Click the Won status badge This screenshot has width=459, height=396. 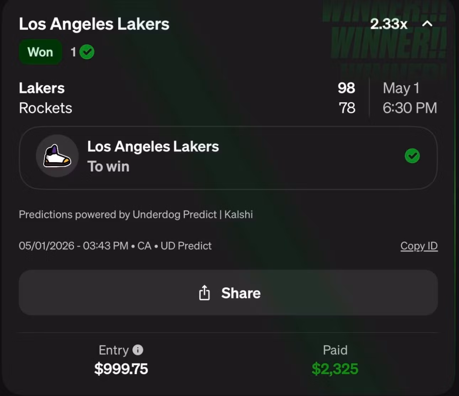click(x=40, y=52)
